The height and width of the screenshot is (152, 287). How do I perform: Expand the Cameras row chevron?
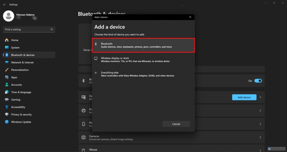[260, 137]
